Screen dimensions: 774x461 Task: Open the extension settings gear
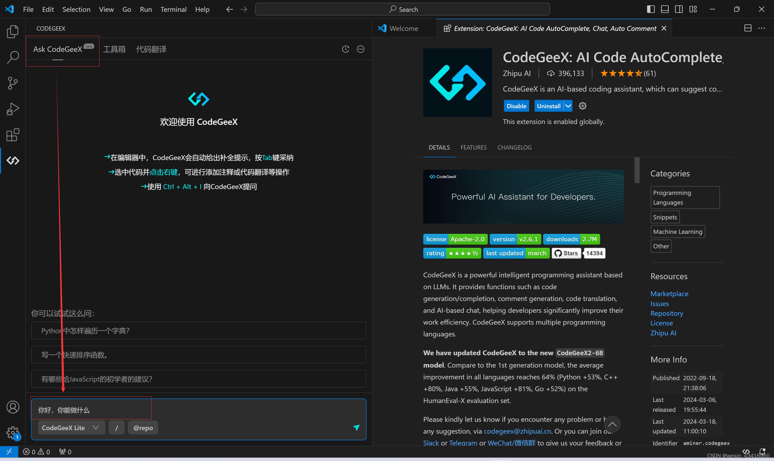click(583, 106)
